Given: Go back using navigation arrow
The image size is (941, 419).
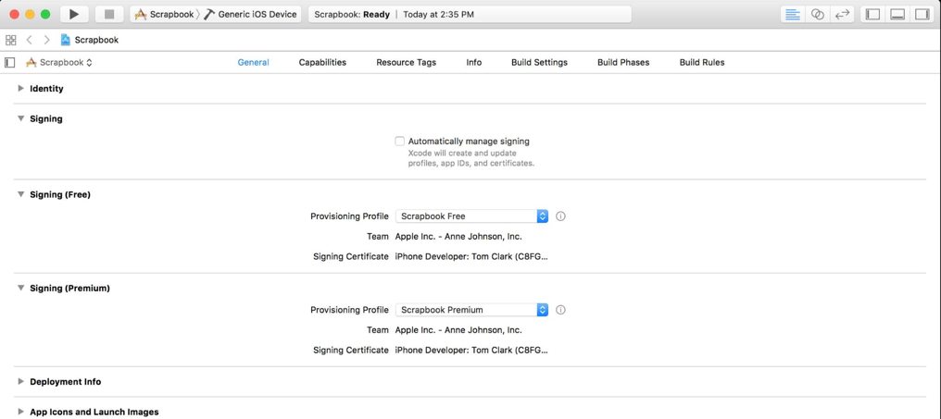Looking at the screenshot, I should [x=30, y=40].
